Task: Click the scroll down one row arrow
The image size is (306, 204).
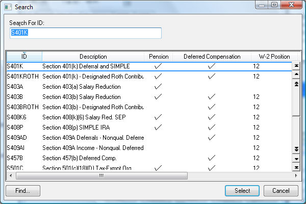Action: point(296,159)
